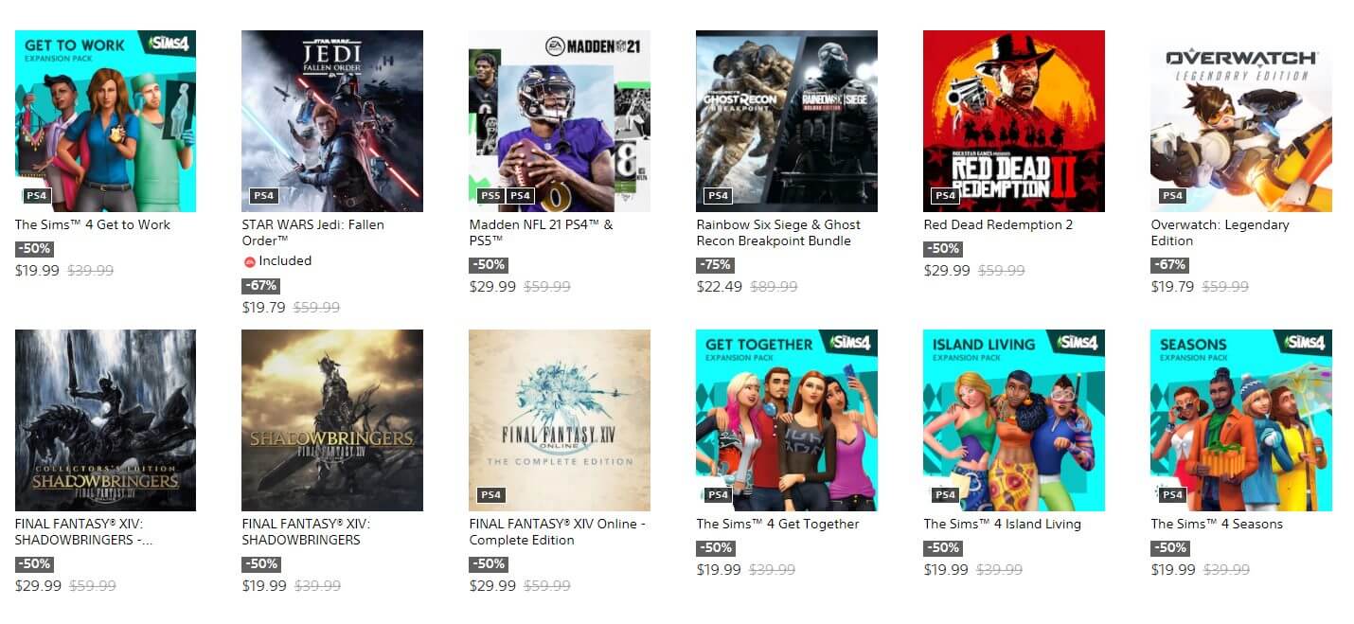Image resolution: width=1354 pixels, height=624 pixels.
Task: Click the EA Play icon beside Included
Action: point(249,261)
